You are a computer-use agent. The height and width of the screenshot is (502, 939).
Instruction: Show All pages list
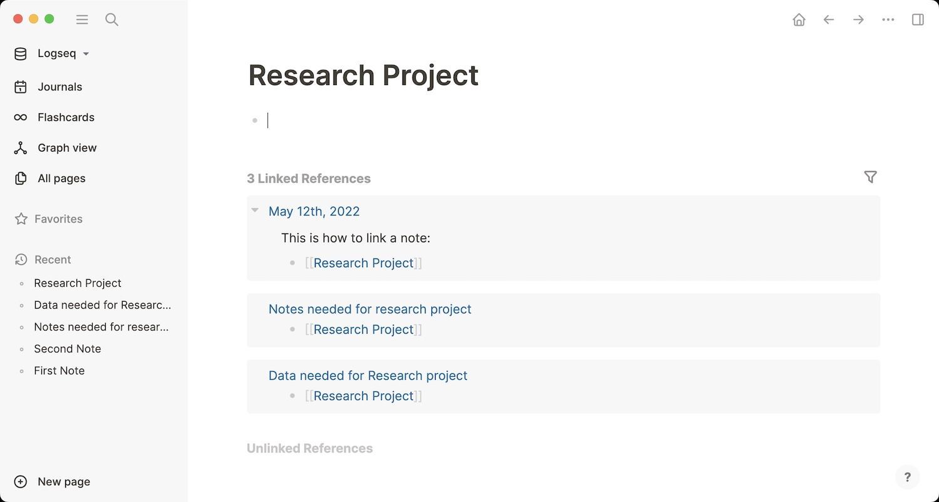point(61,178)
